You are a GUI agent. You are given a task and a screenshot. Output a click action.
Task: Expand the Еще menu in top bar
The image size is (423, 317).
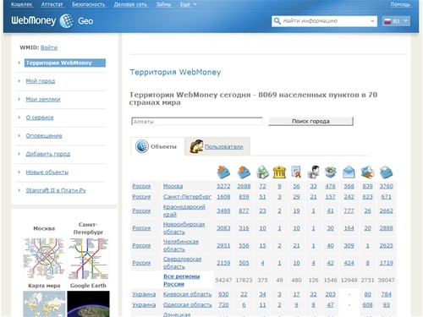[x=189, y=4]
